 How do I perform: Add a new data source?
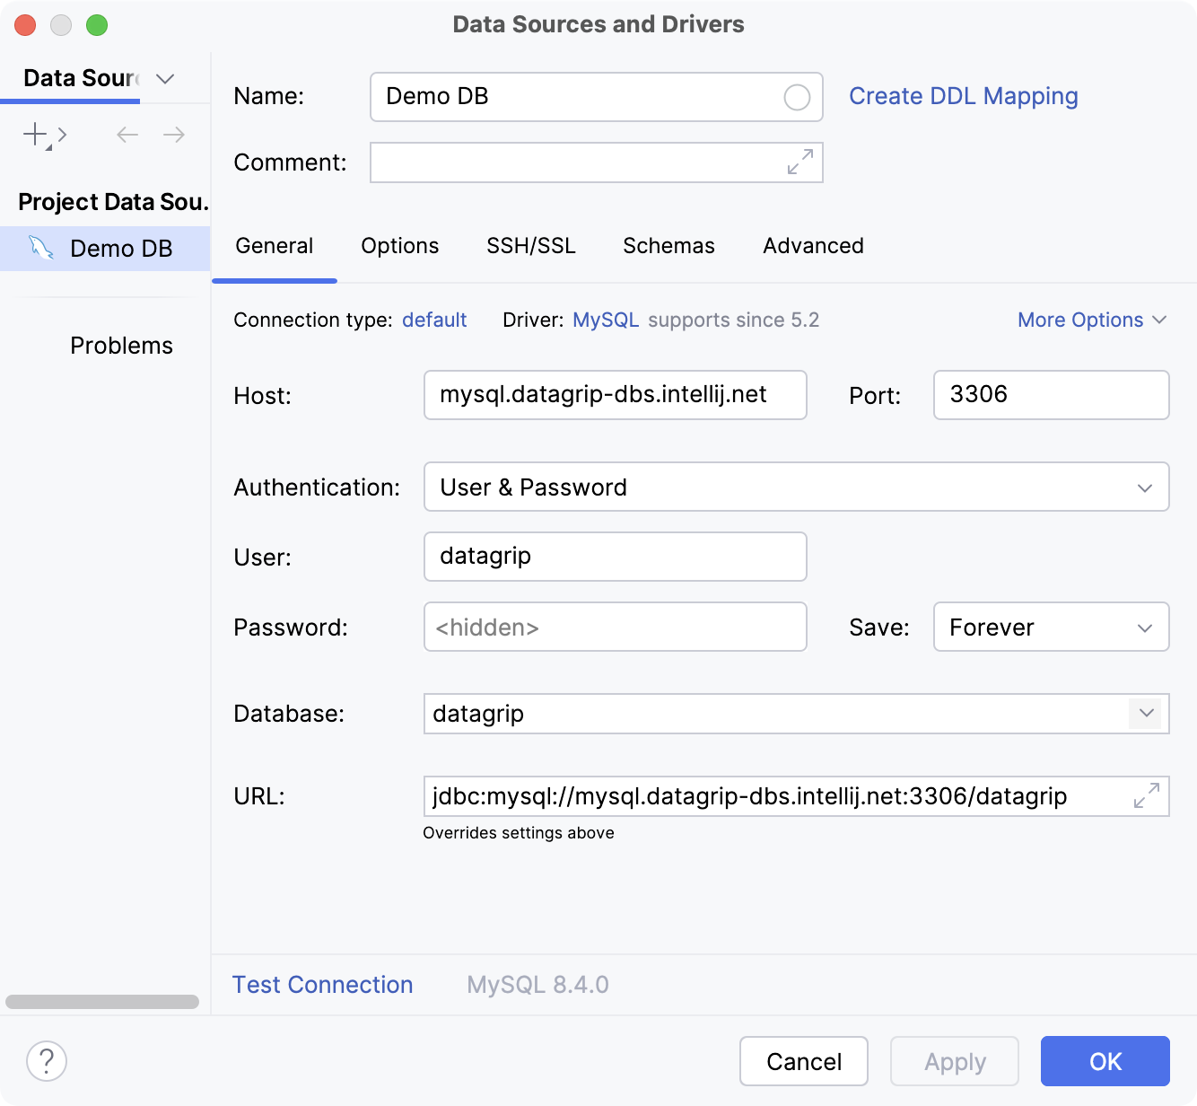[33, 135]
